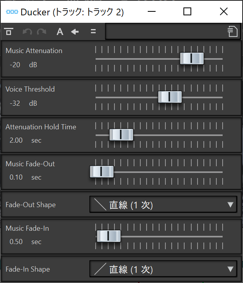Image resolution: width=243 pixels, height=283 pixels.
Task: Expand the Fade-Out Shape dropdown arrow
Action: pyautogui.click(x=230, y=205)
